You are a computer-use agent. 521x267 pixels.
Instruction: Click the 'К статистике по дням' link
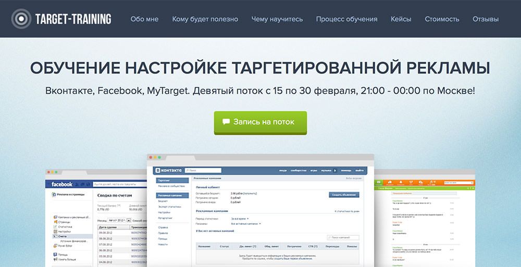coord(347,211)
